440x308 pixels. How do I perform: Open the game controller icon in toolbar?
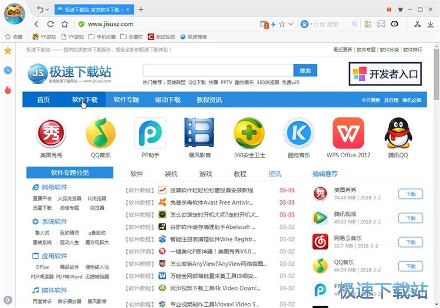point(381,24)
